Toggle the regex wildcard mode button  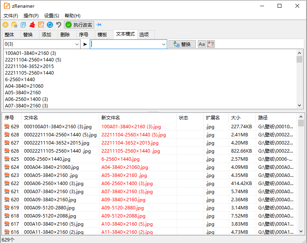pyautogui.click(x=211, y=44)
